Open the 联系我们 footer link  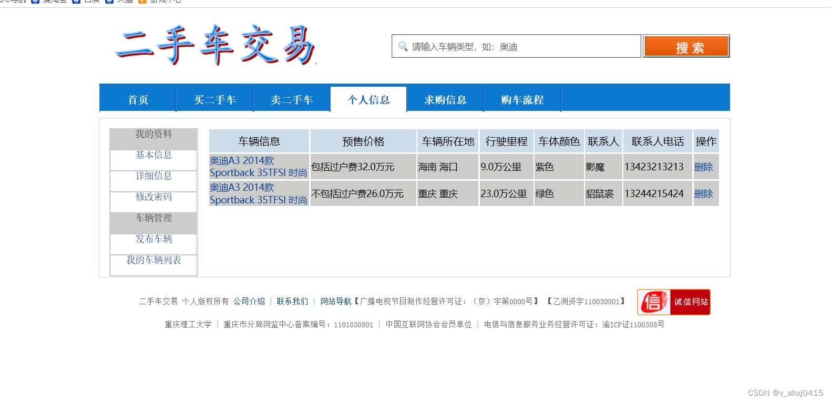pyautogui.click(x=292, y=301)
